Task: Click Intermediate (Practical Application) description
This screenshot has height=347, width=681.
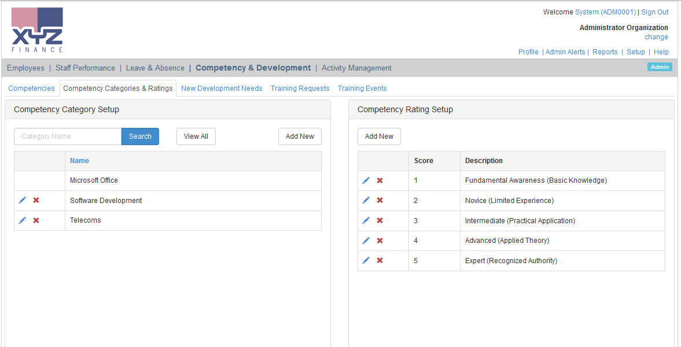Action: [520, 220]
